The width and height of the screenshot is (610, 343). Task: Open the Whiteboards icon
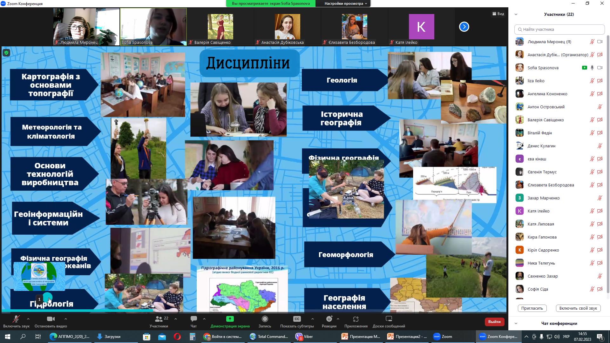(389, 319)
